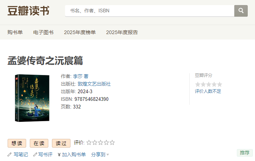Viewport: 255px width, 161px height.
Task: Focus the 书名、作者、ISBN search field
Action: [x=149, y=11]
